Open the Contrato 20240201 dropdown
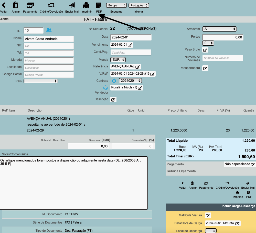This screenshot has height=233, width=256. (130, 80)
